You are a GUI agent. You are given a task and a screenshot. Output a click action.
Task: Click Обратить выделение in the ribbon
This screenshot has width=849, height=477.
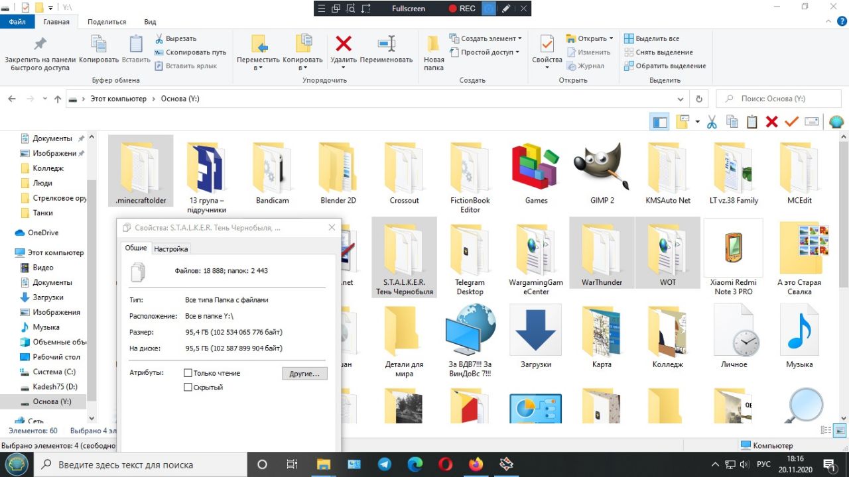click(665, 66)
